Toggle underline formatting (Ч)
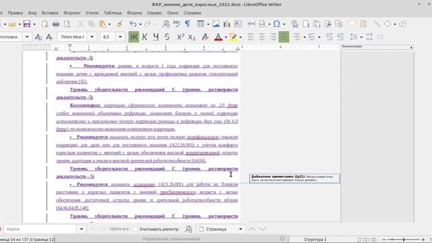This screenshot has width=432, height=243. pyautogui.click(x=156, y=36)
